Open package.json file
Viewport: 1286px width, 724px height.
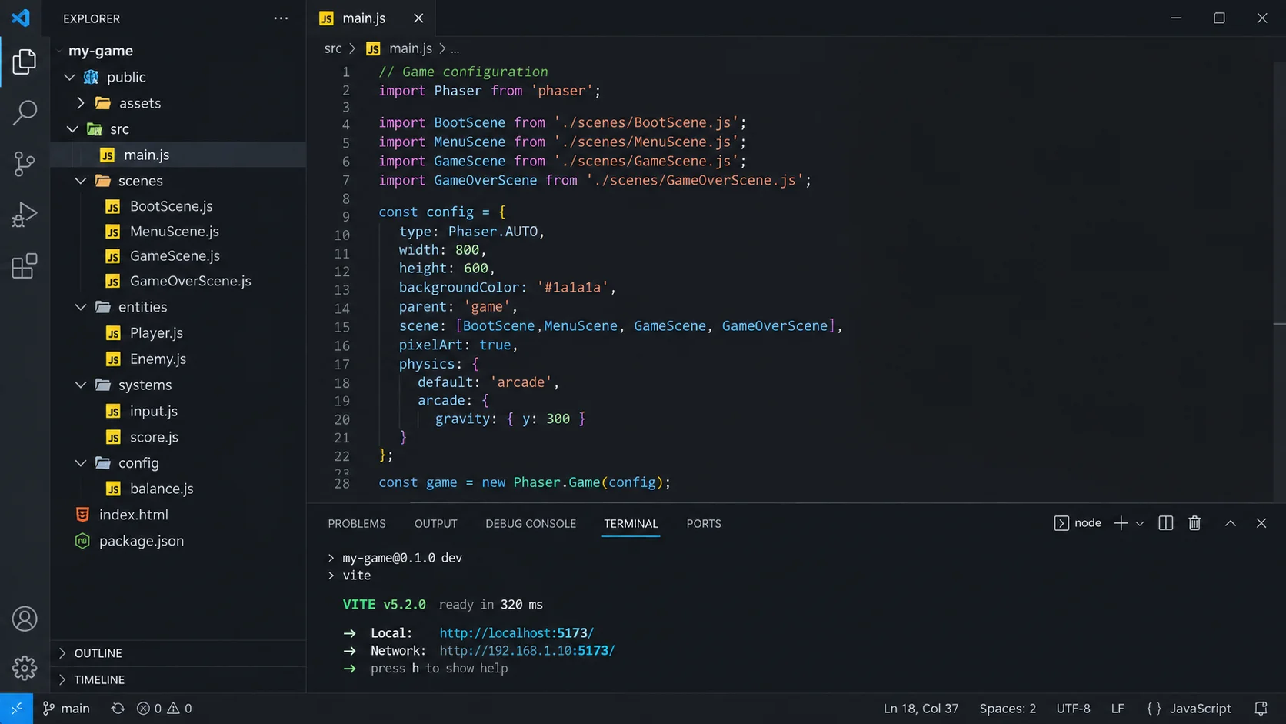coord(141,541)
